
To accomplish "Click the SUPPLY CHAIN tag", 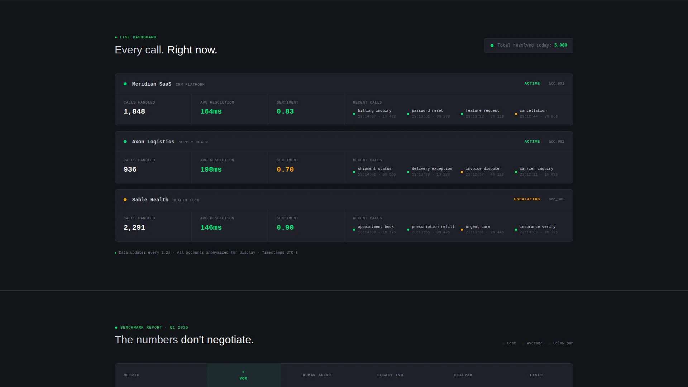I will pyautogui.click(x=193, y=142).
